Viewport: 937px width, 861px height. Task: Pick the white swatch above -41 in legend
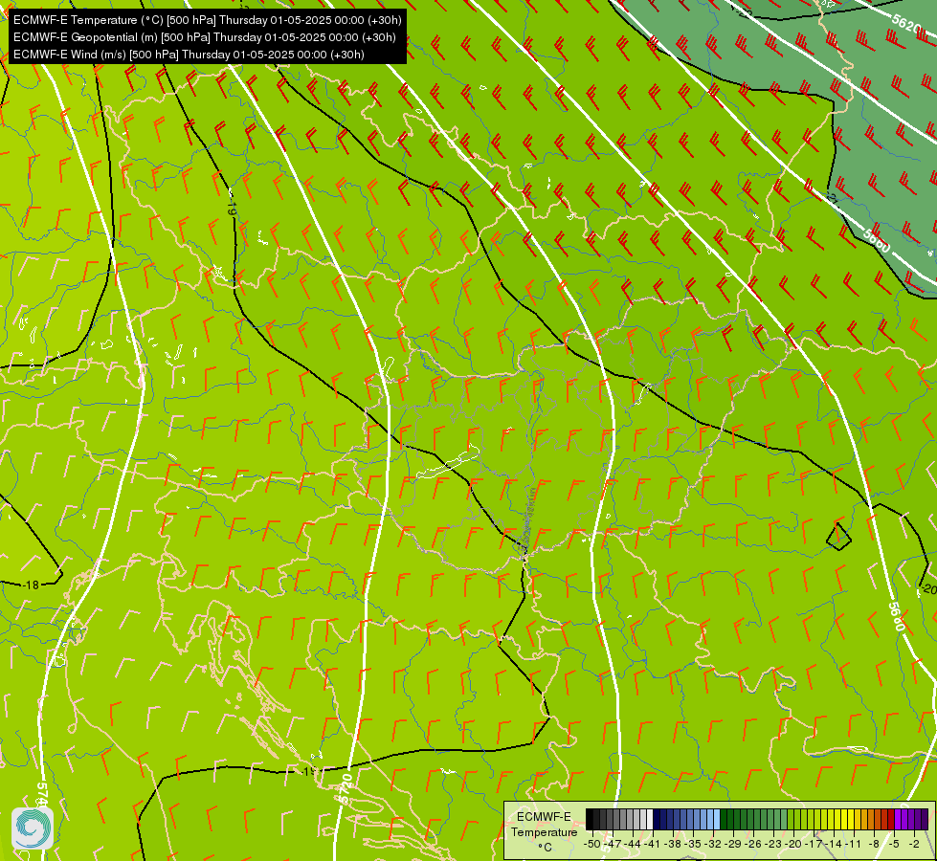click(x=650, y=819)
